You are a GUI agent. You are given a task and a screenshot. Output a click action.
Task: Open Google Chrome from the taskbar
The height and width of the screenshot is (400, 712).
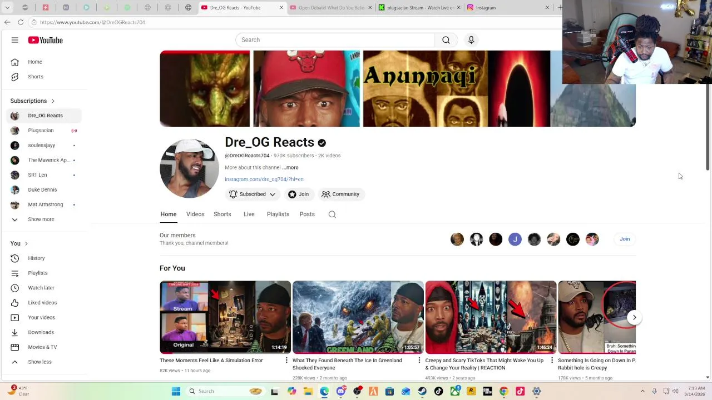tap(503, 391)
